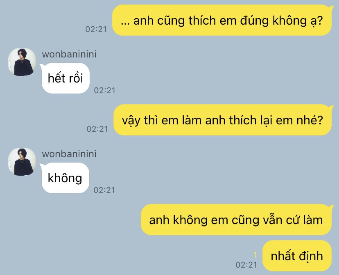Screen dimensions: 339x275
Task: Click the timestamp next to 'nhất định'
Action: [x=246, y=265]
